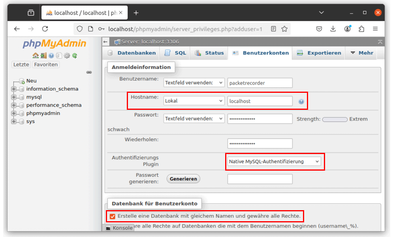Click the browser URL address bar
This screenshot has width=395, height=237.
[x=185, y=29]
